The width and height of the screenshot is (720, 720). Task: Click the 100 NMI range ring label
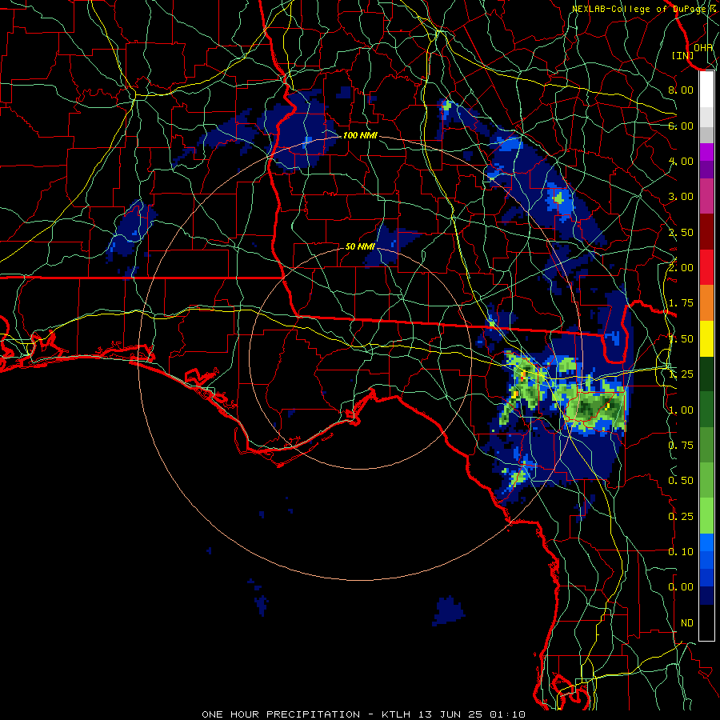coord(360,135)
